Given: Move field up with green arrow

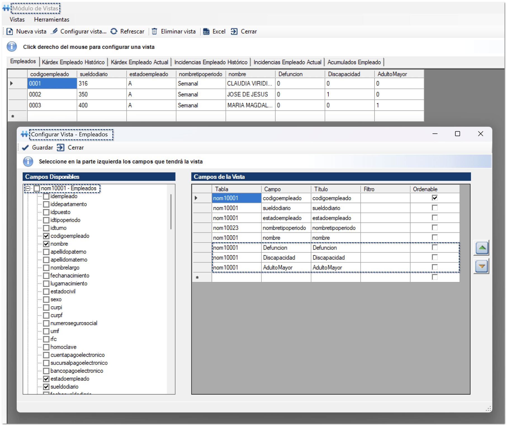Looking at the screenshot, I should point(482,248).
